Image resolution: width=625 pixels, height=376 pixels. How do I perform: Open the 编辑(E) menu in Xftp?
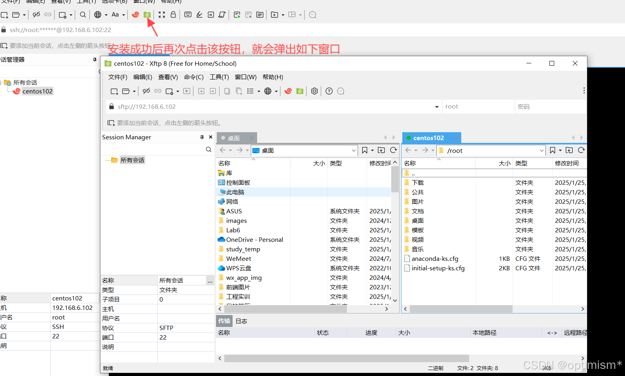tap(143, 77)
